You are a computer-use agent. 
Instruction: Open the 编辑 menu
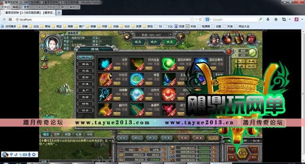coord(17,7)
